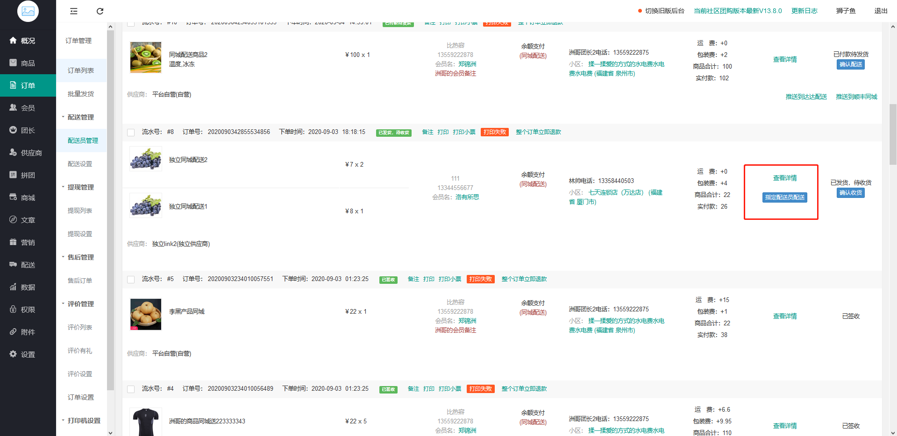Tick checkbox for order serial #8
The image size is (897, 436).
click(x=131, y=133)
